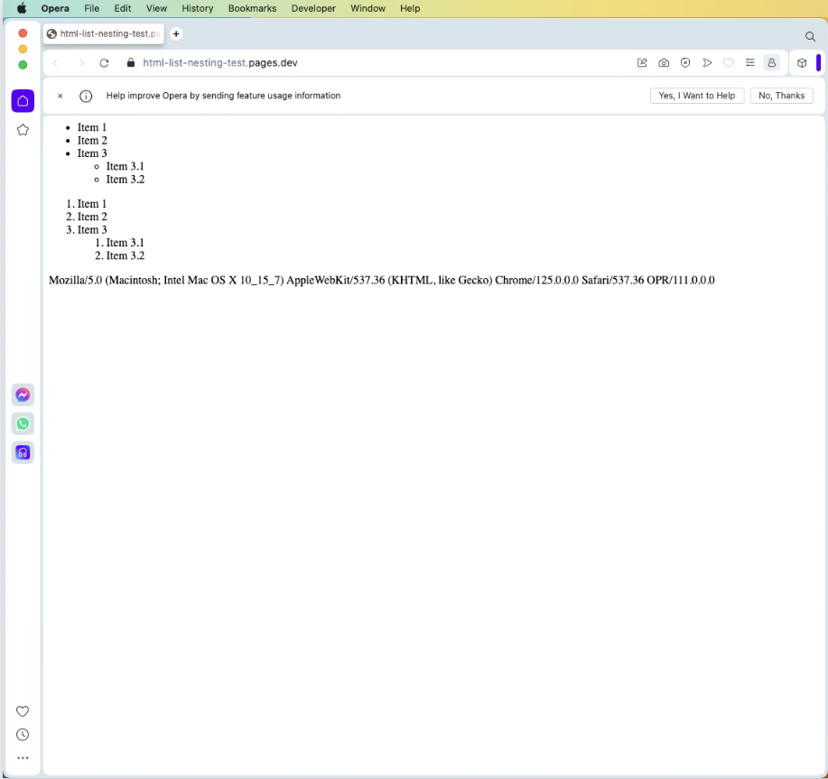
Task: Expand sidebar setup three-dots menu
Action: tap(23, 758)
